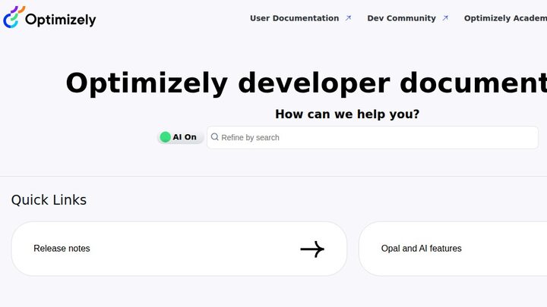Click the How can we help you? heading
Screen dimensions: 547x307
coord(347,114)
